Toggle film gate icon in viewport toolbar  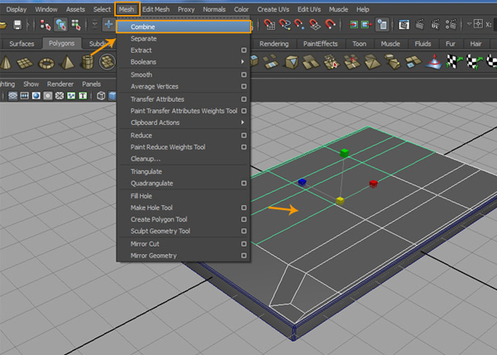click(24, 96)
